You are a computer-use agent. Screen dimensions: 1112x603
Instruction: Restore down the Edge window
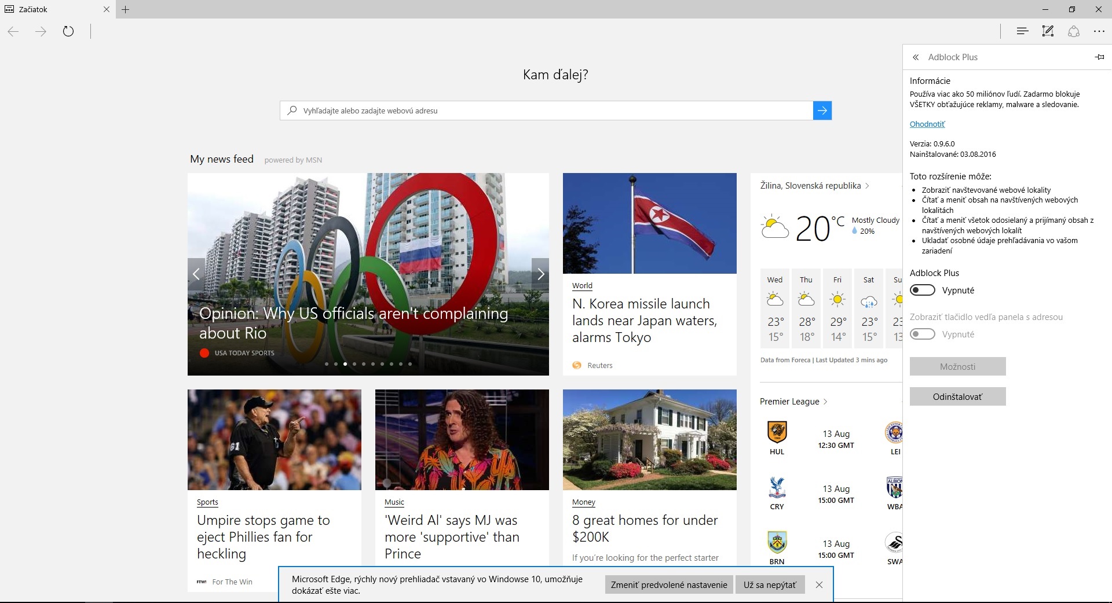(x=1072, y=9)
